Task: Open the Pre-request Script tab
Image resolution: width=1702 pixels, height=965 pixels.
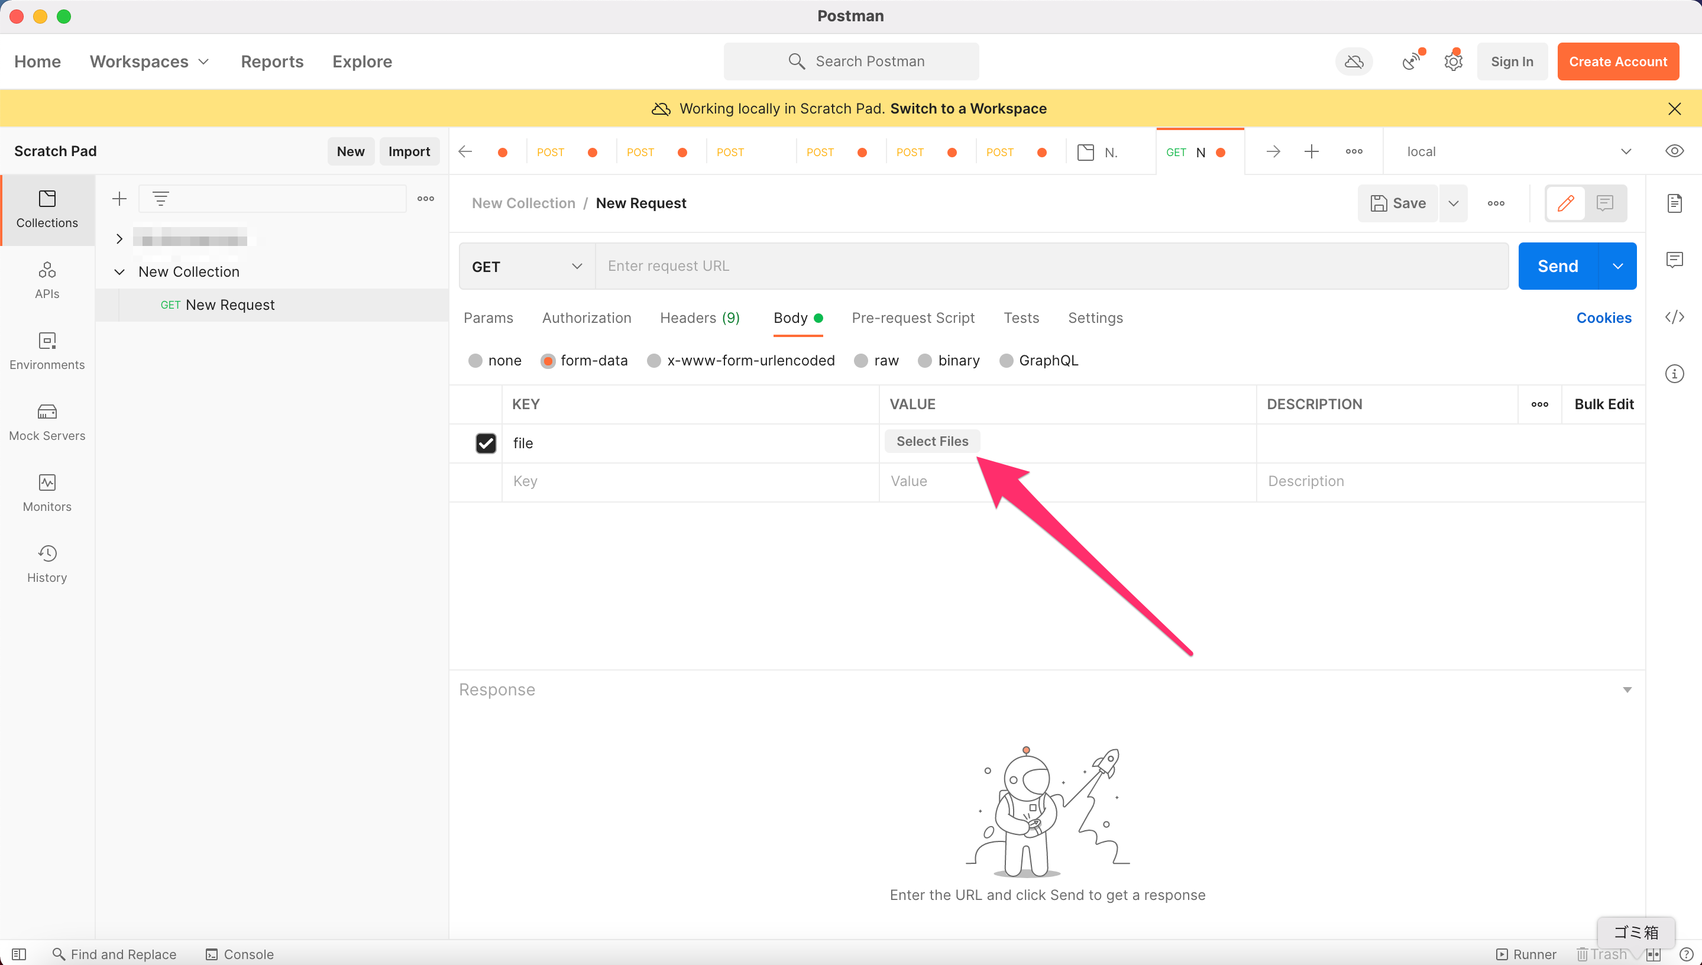Action: (x=913, y=318)
